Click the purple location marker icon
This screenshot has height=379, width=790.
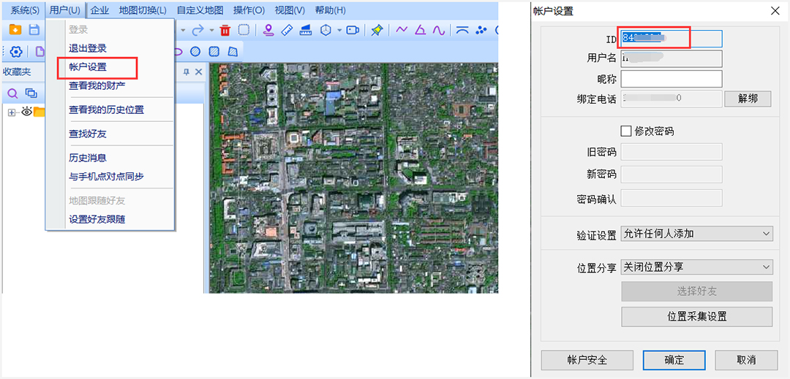click(x=268, y=30)
